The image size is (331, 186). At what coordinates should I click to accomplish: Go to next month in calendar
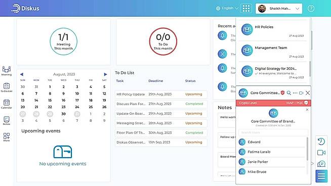[x=105, y=74]
